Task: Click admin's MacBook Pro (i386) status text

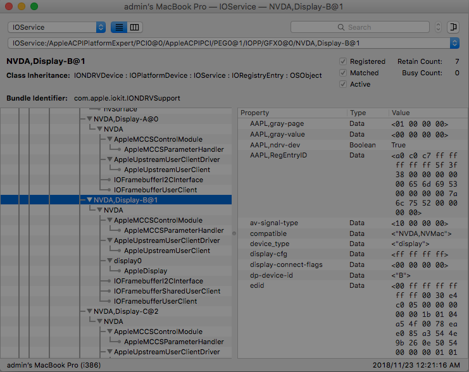Action: 54,365
